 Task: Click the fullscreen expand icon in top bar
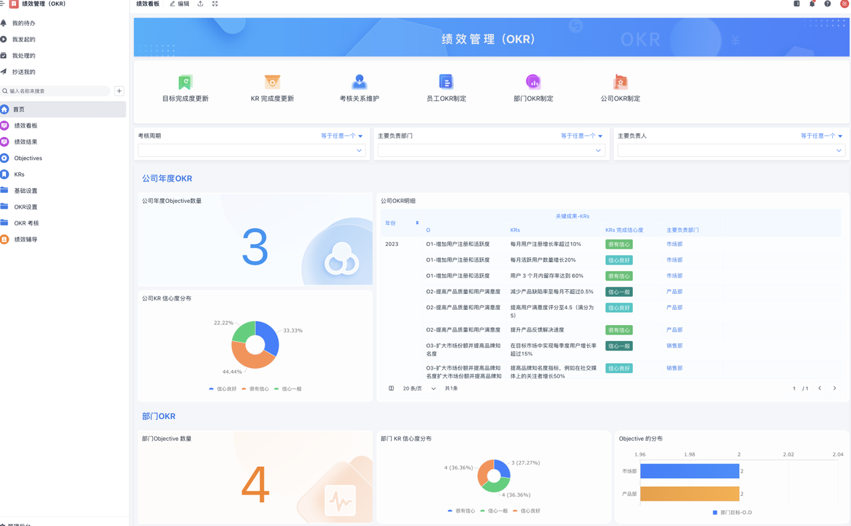pyautogui.click(x=215, y=4)
